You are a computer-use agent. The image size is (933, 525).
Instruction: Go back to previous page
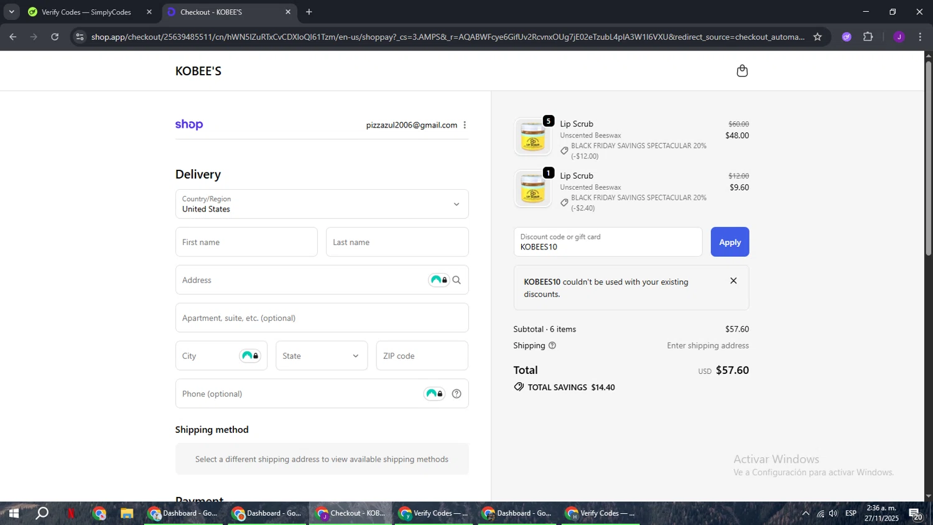point(13,37)
